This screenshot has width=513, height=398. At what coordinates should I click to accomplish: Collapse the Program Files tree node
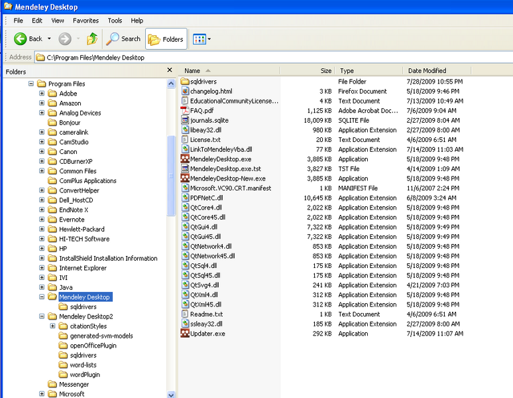coord(31,84)
